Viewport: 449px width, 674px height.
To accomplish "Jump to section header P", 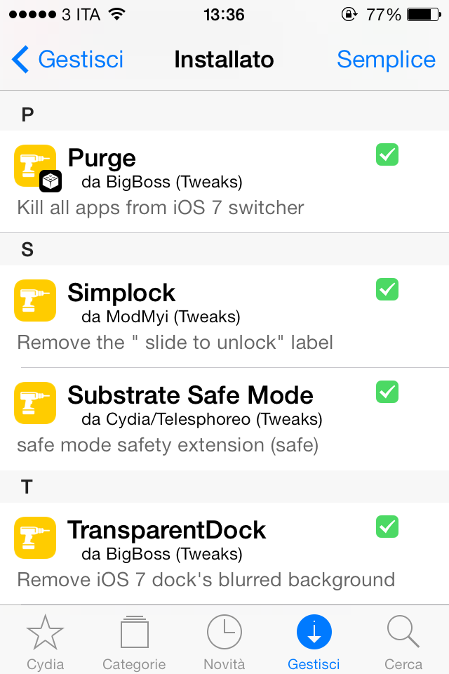I will click(224, 114).
